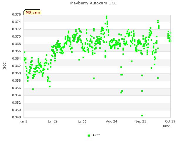Click the Aug 24 x-axis label

pos(112,121)
